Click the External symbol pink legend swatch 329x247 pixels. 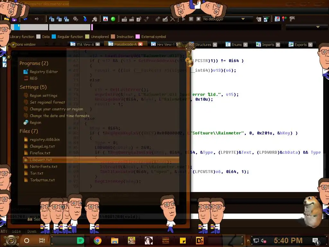[x=138, y=37]
